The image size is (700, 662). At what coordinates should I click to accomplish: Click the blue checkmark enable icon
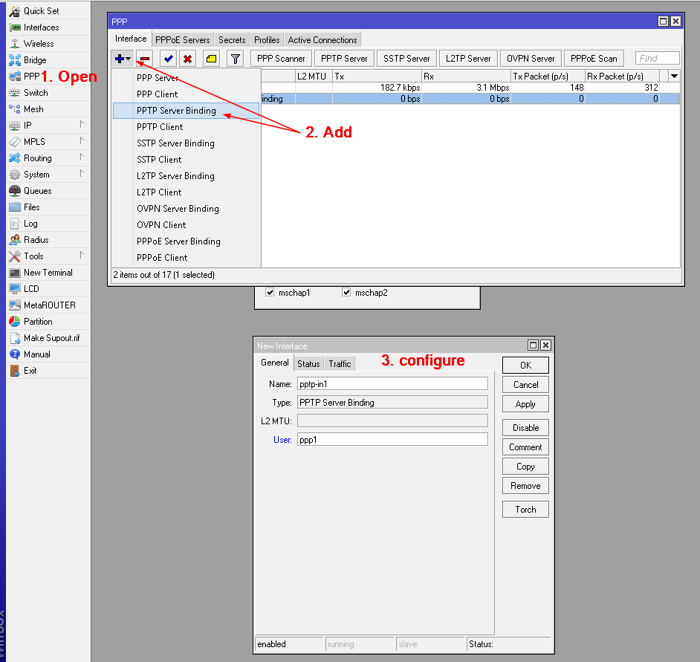pyautogui.click(x=168, y=59)
